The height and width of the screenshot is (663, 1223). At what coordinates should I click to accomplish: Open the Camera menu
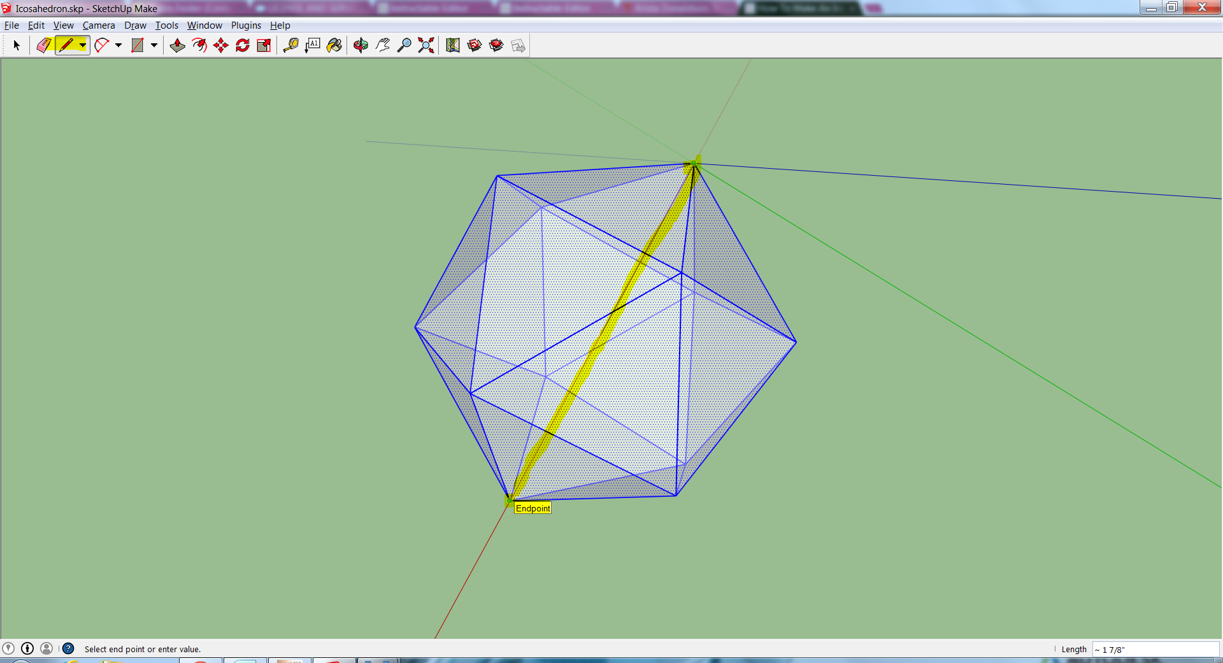[99, 25]
